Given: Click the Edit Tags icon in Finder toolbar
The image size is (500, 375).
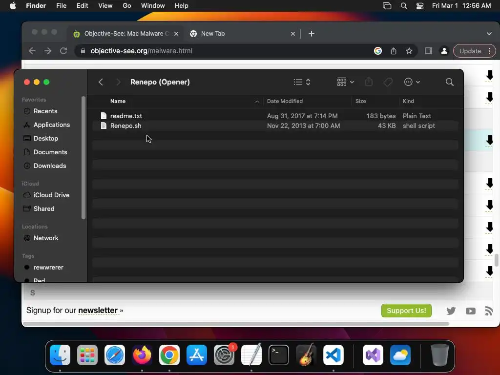Looking at the screenshot, I should coord(388,82).
